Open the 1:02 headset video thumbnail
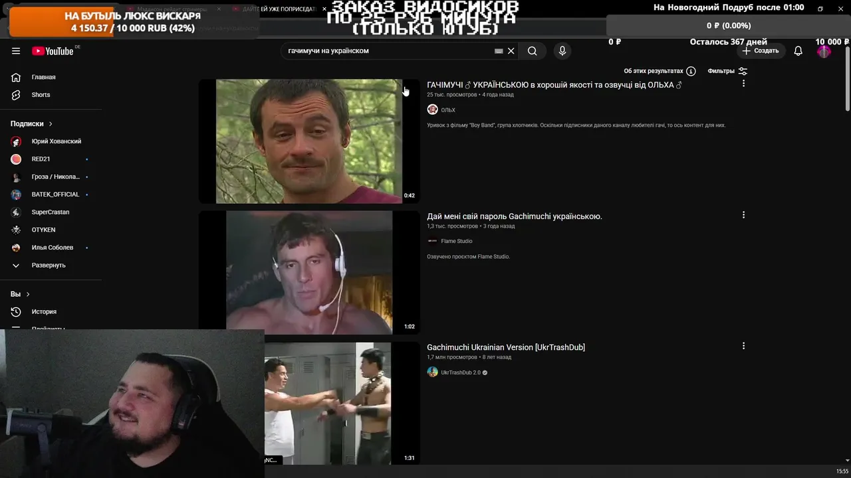 pos(309,272)
